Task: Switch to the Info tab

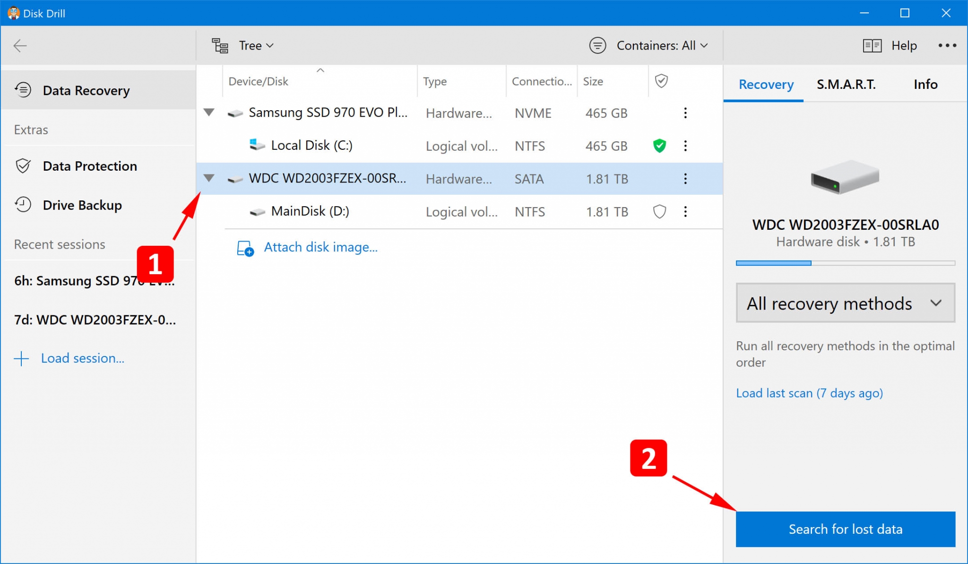Action: pyautogui.click(x=925, y=85)
